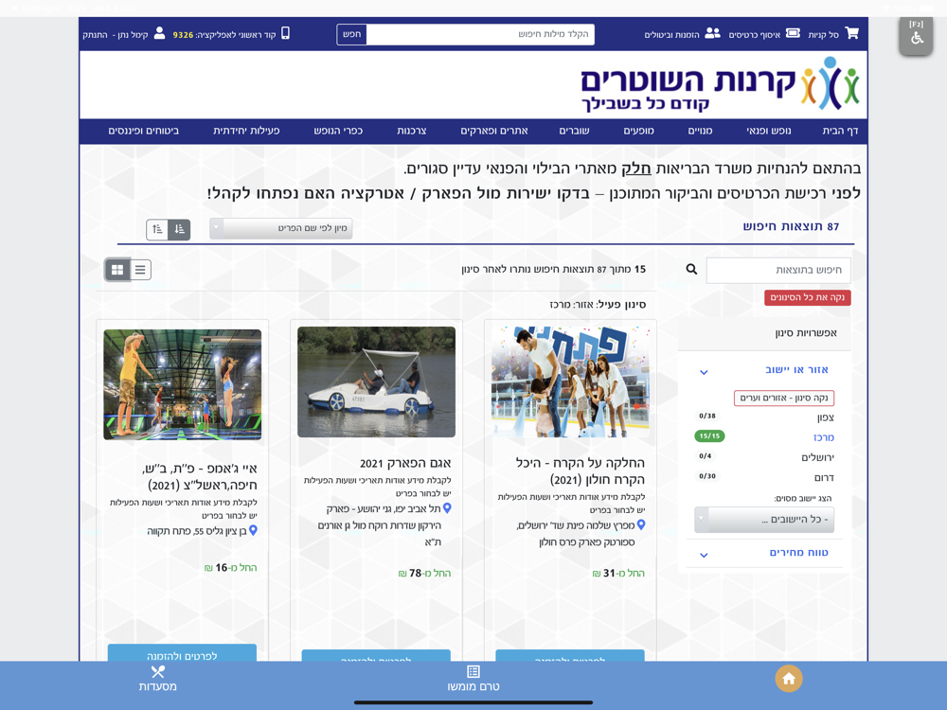Image resolution: width=947 pixels, height=710 pixels.
Task: Switch to list view layout
Action: tap(140, 269)
